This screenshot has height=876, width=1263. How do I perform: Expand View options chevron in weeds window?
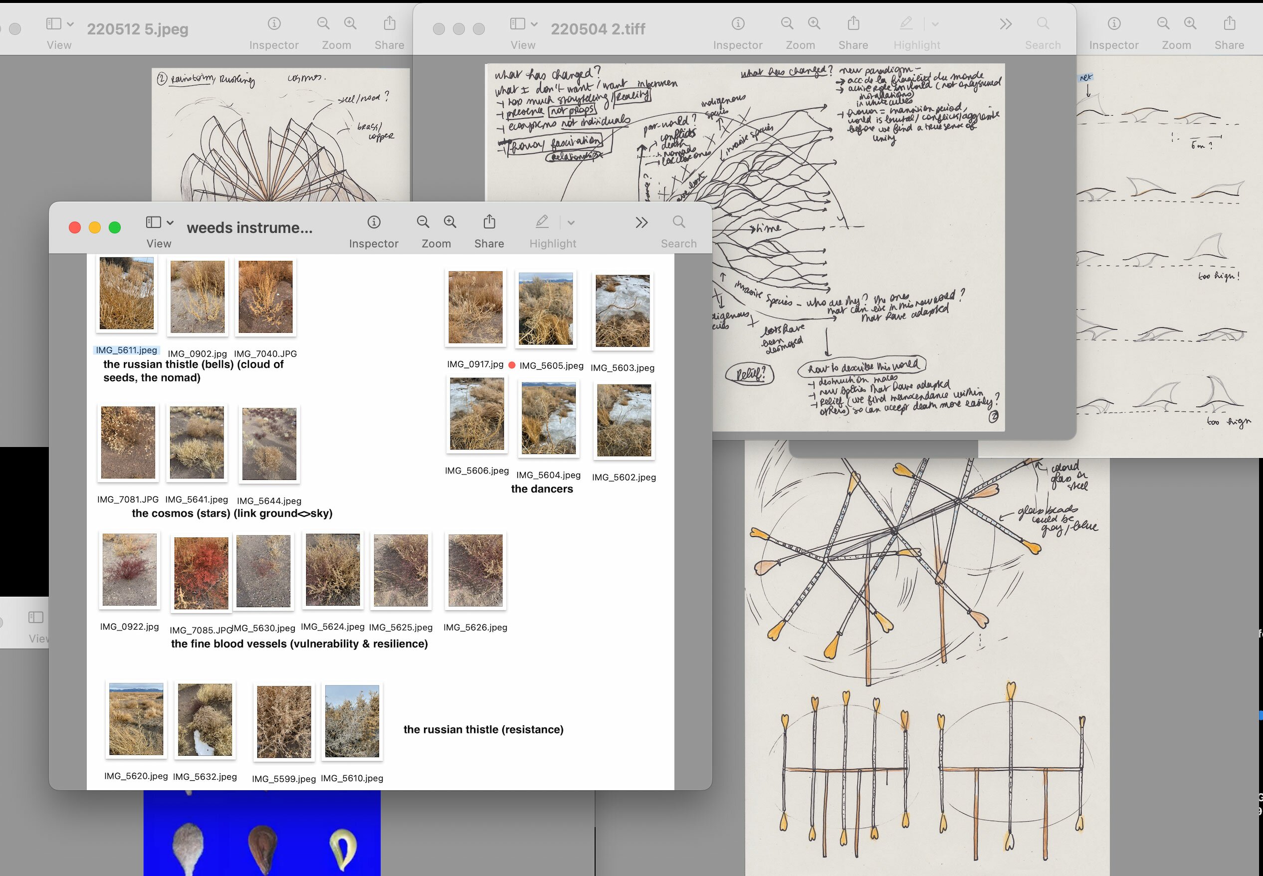(x=170, y=222)
